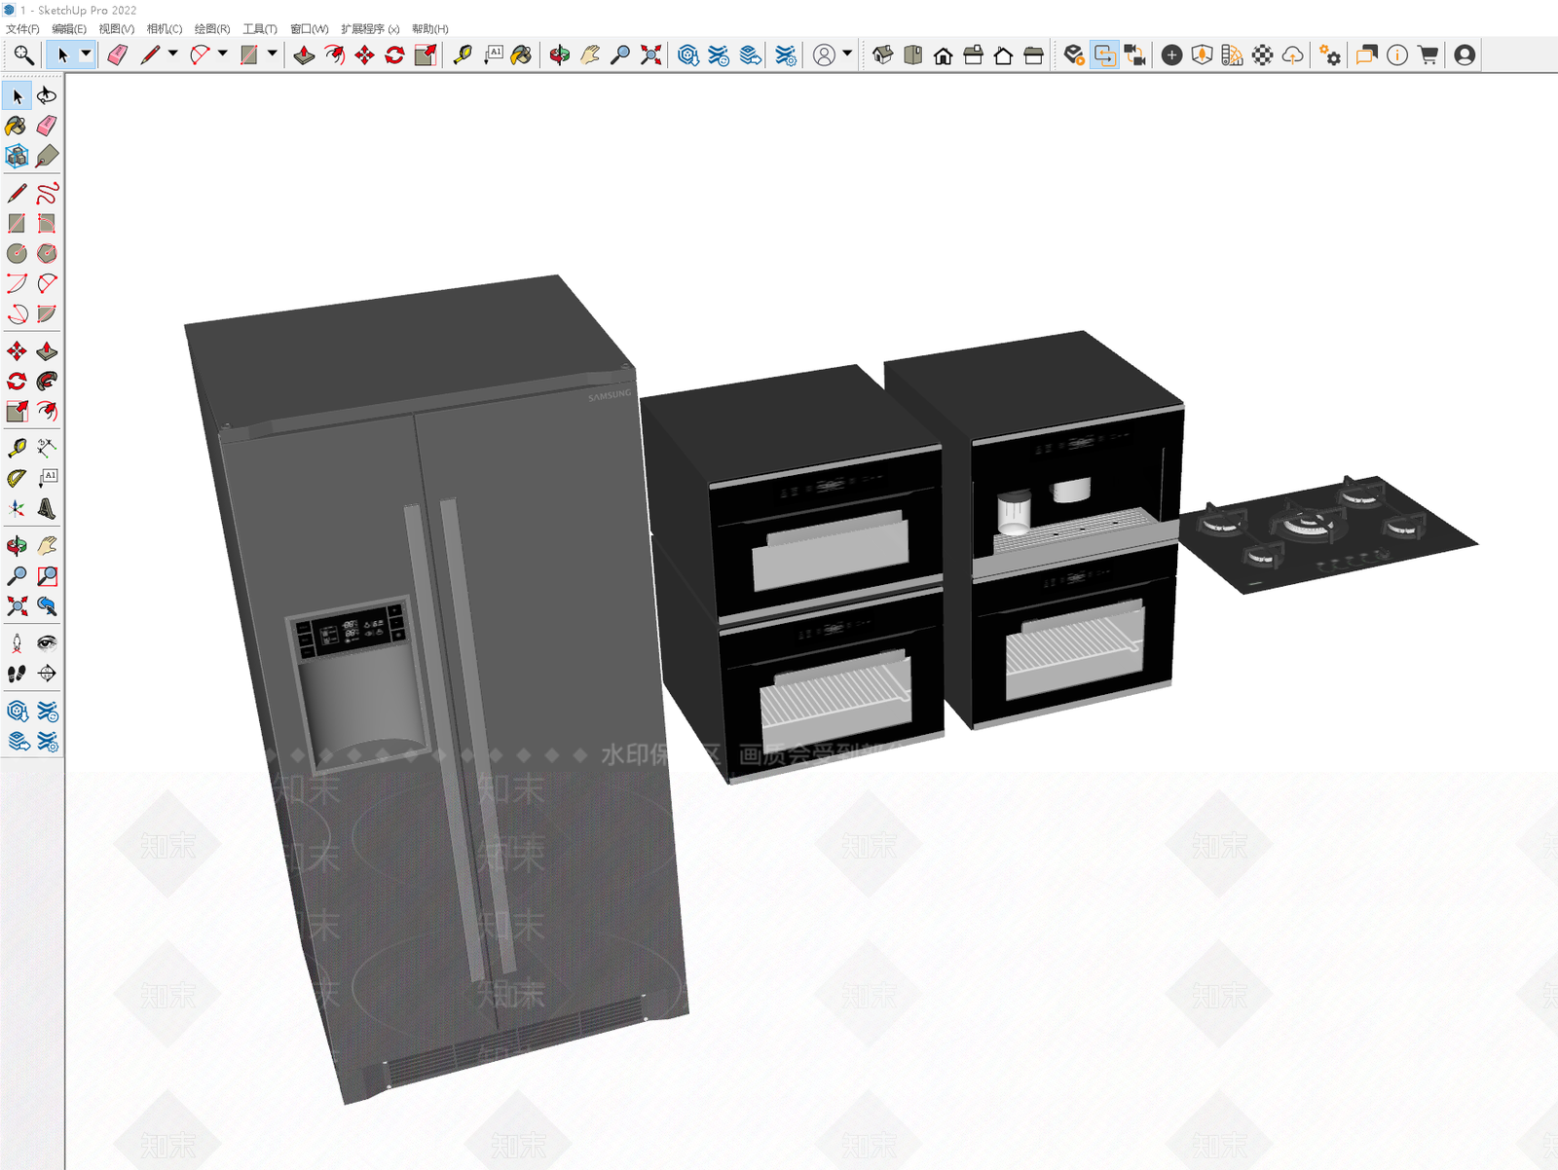This screenshot has width=1558, height=1170.
Task: Open the 相机(C) menu
Action: pyautogui.click(x=165, y=29)
